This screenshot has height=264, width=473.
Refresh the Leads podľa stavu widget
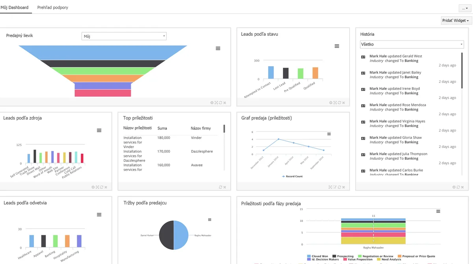tap(339, 103)
